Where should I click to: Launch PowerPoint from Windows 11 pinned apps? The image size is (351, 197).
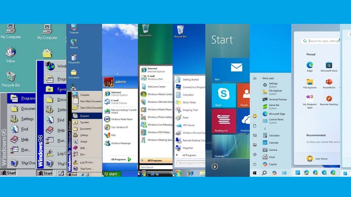[329, 84]
